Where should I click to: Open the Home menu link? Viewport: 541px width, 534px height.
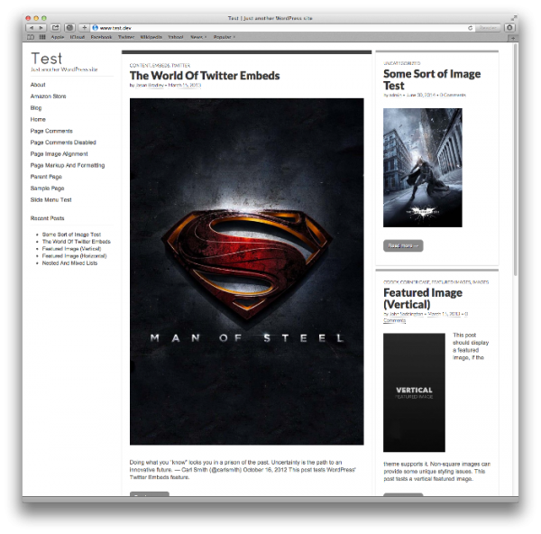pyautogui.click(x=38, y=119)
